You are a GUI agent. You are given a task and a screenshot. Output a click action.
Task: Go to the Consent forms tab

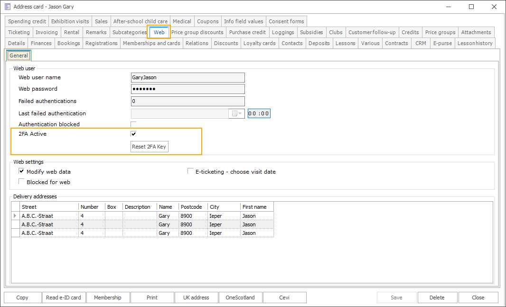(286, 21)
